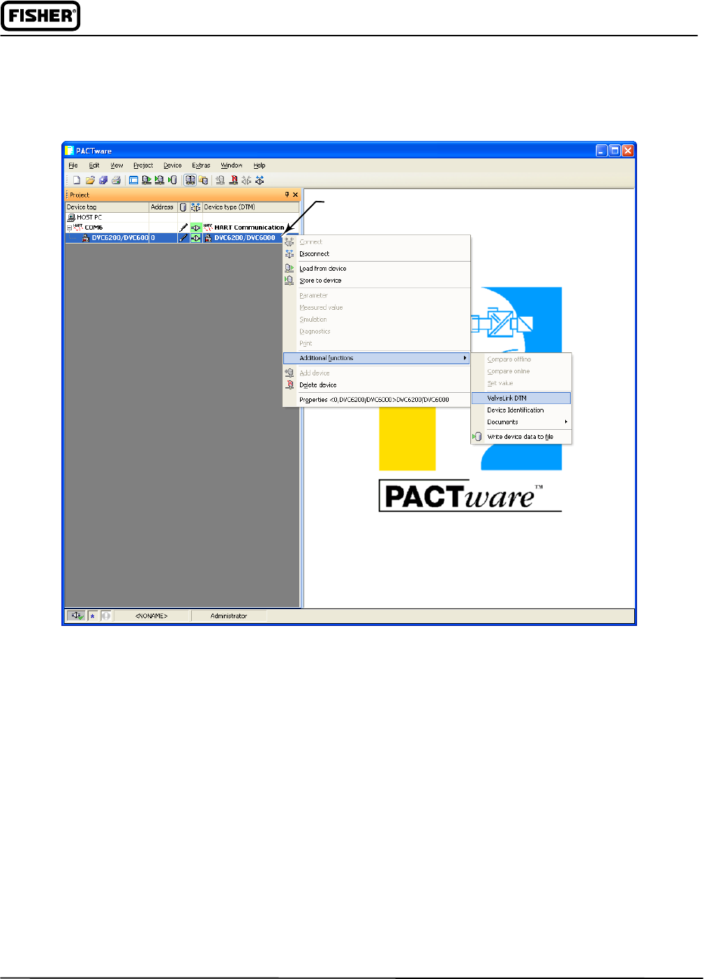Open the Edit menu
Screen dimensions: 704x979
94,165
